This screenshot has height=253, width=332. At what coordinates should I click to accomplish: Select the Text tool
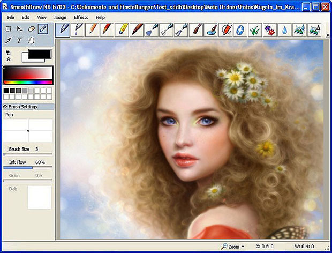click(x=19, y=40)
